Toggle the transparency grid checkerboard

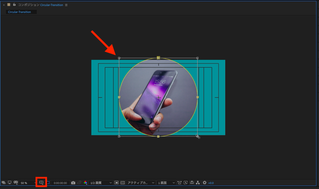tap(122, 183)
